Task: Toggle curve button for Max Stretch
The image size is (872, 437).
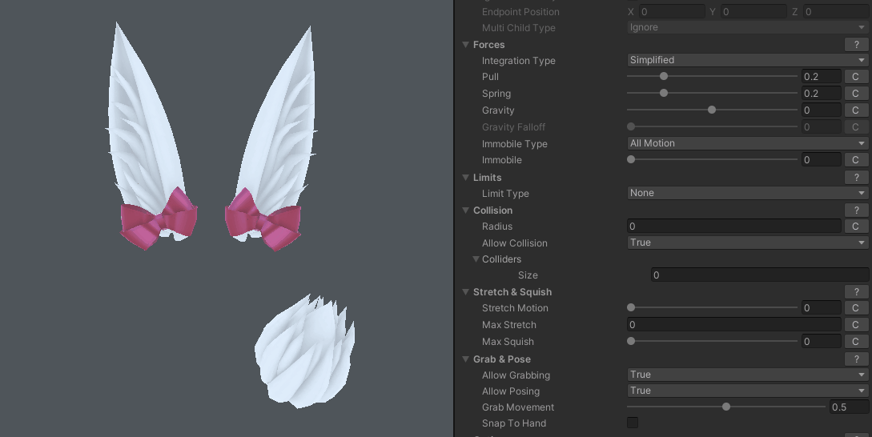Action: tap(855, 325)
